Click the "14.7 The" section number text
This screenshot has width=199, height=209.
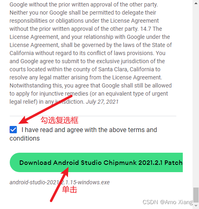pos(151,29)
